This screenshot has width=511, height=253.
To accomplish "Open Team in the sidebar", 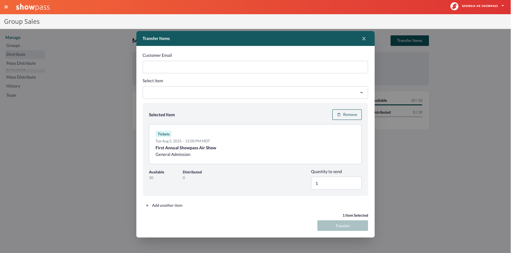I will [x=11, y=95].
